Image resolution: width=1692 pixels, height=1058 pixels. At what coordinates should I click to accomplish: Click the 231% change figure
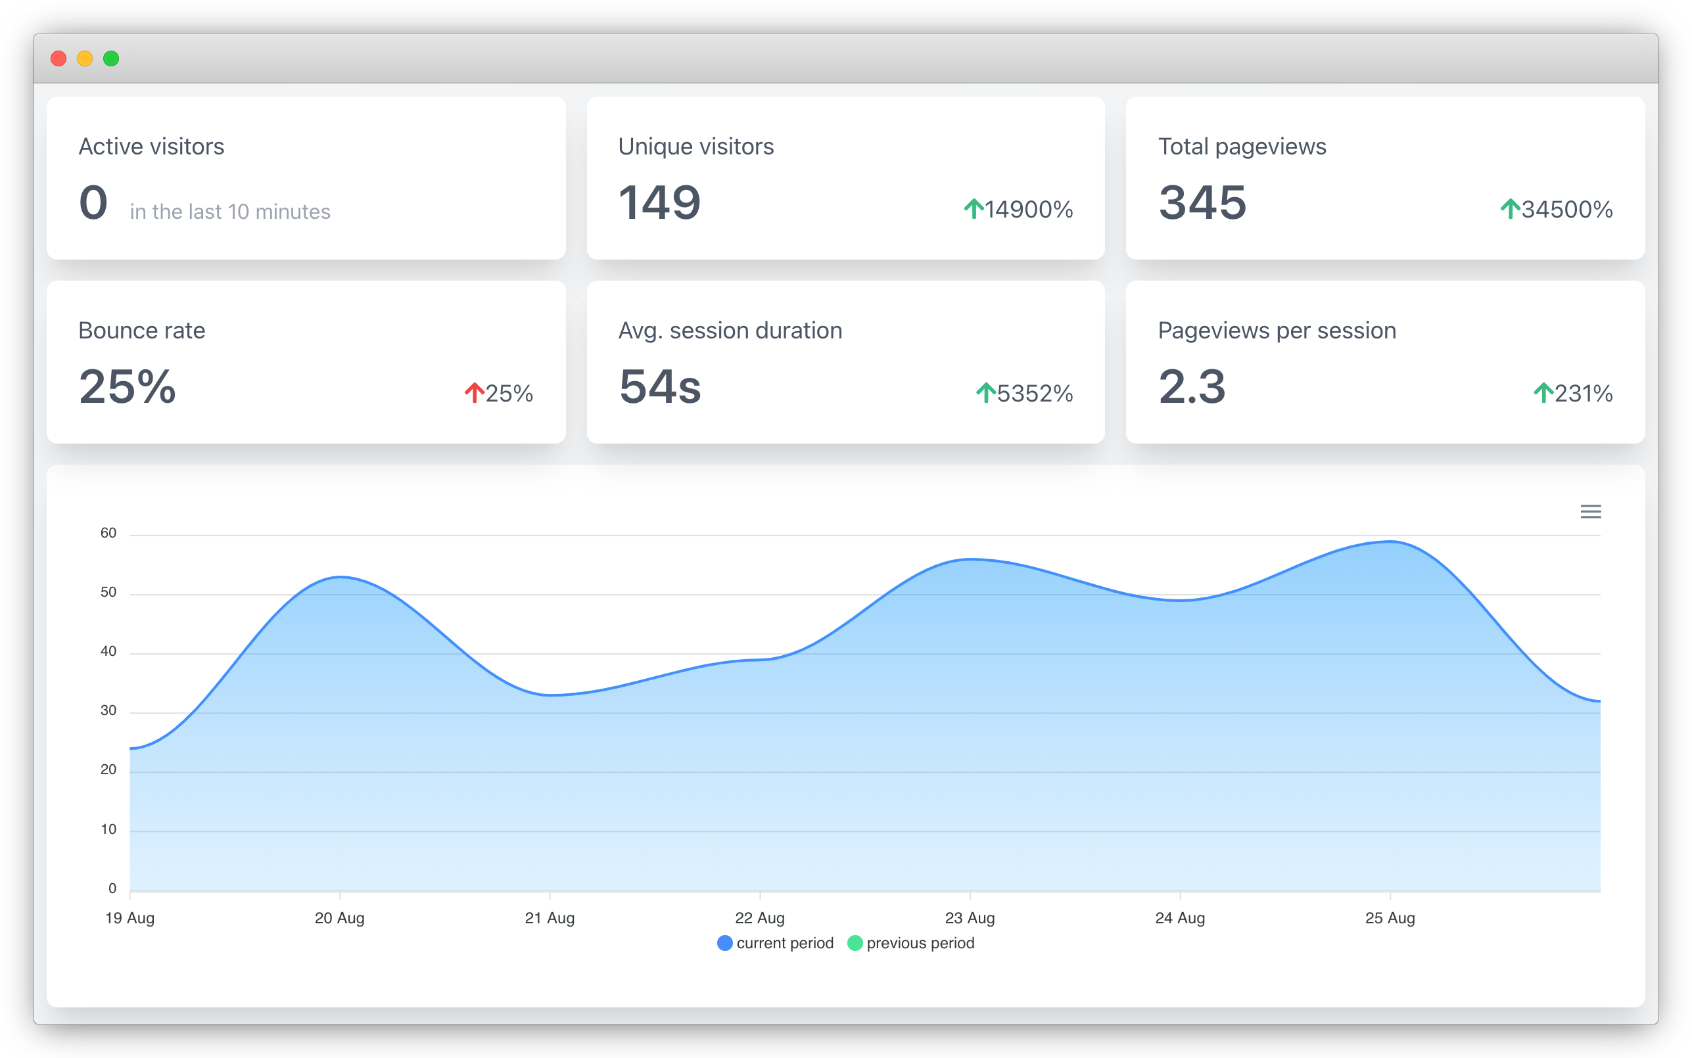(x=1584, y=393)
